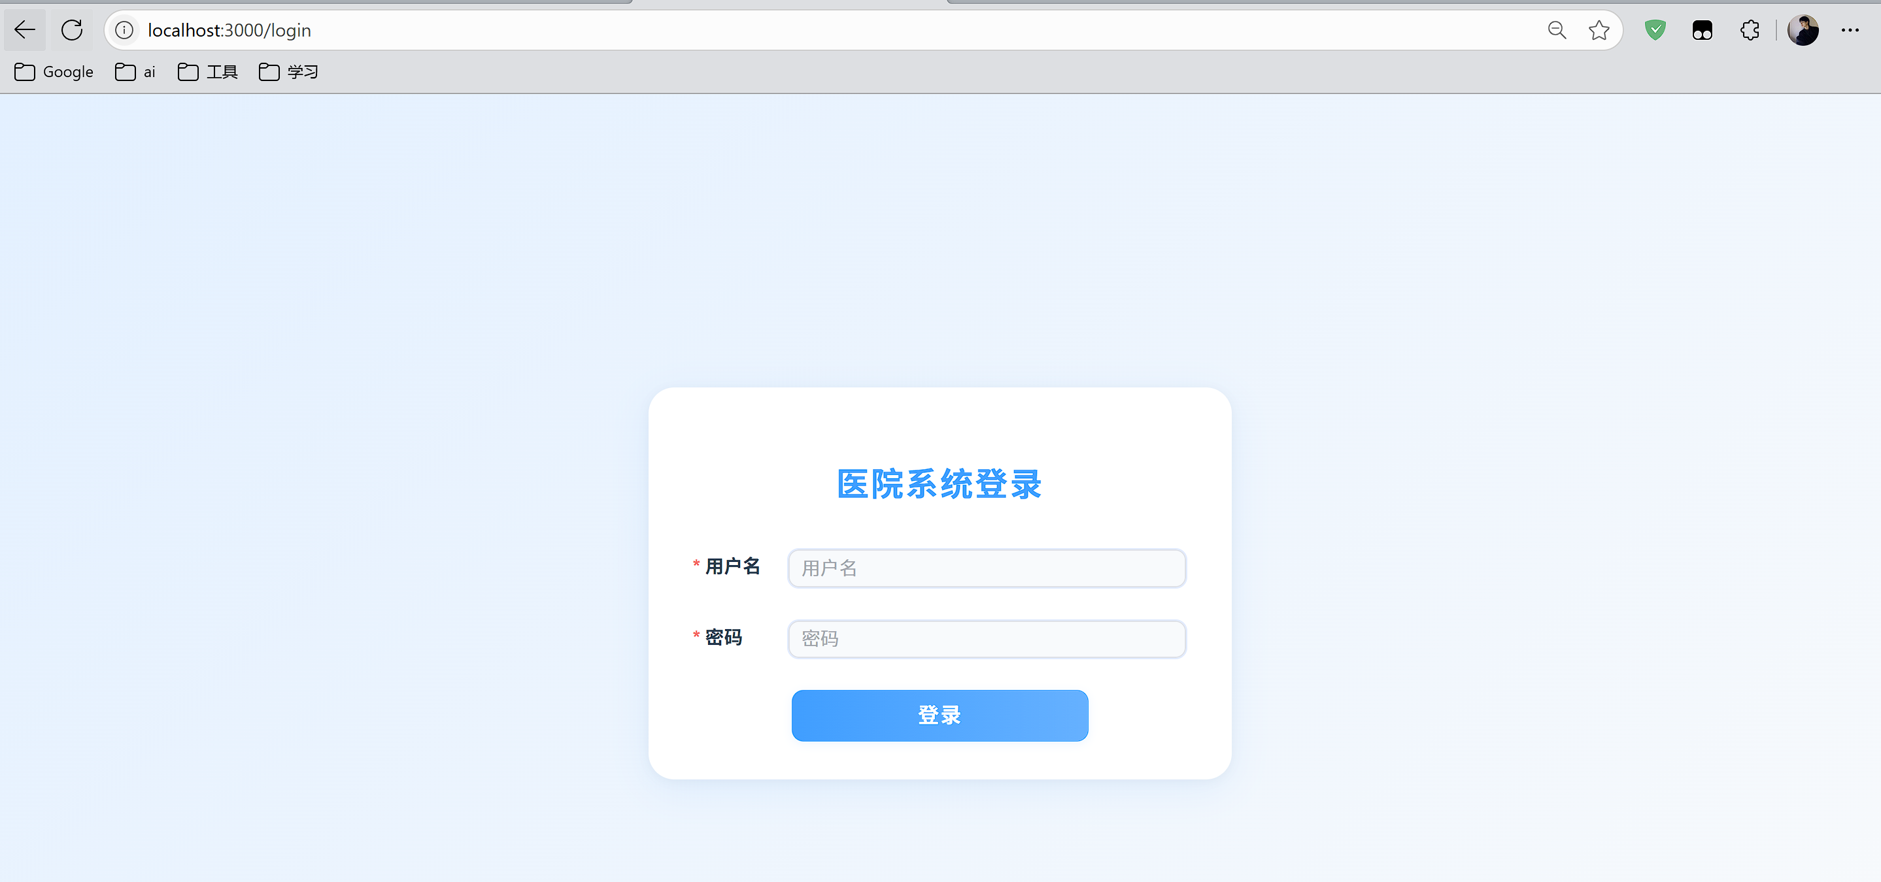
Task: Open the 工具 bookmarks folder
Action: [208, 71]
